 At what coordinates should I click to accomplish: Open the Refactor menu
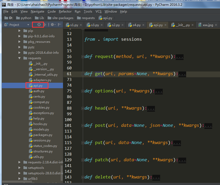click(65, 11)
